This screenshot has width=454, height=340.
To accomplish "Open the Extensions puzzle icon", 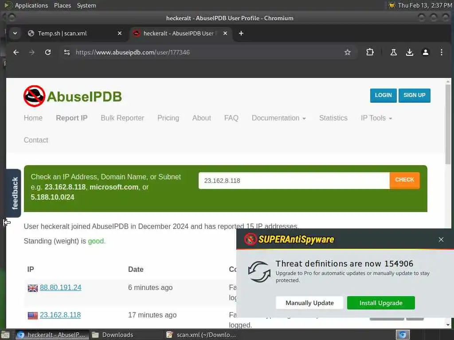I will pos(370,52).
